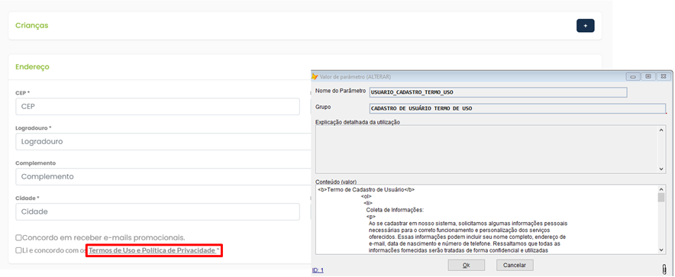
Task: Click the ID: 1 link
Action: click(x=318, y=270)
